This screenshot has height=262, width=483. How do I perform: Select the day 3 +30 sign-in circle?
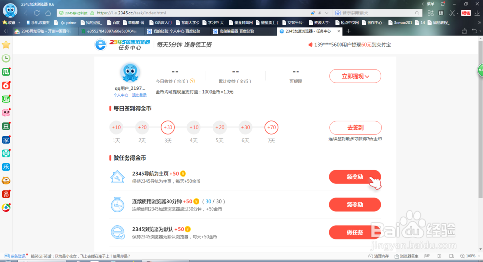(168, 127)
